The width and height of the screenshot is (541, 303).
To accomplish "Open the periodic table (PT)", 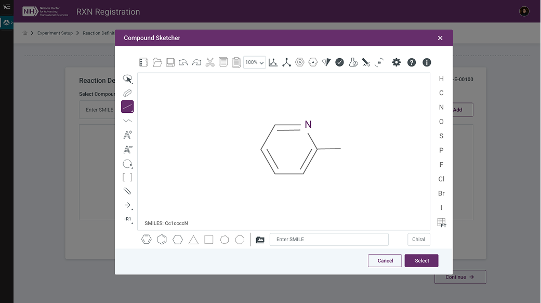I will (442, 222).
